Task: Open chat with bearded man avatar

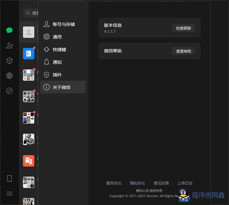Action: (29, 139)
